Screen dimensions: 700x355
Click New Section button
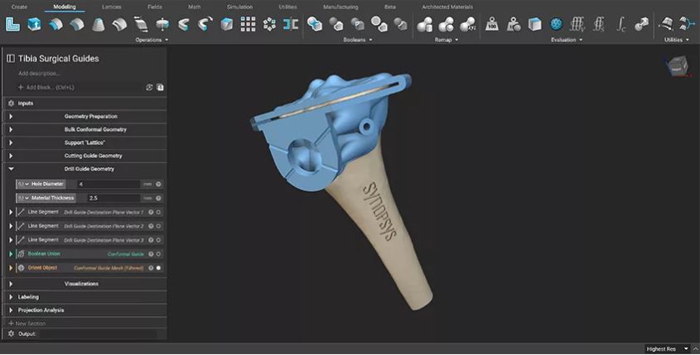pyautogui.click(x=27, y=324)
